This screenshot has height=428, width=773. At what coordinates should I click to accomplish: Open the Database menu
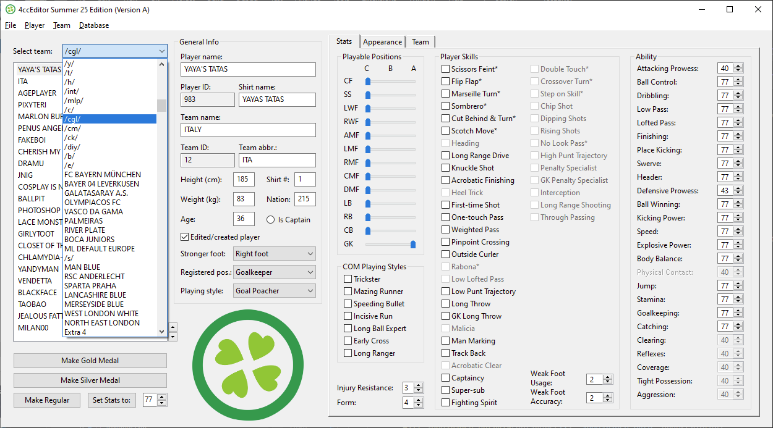(94, 25)
